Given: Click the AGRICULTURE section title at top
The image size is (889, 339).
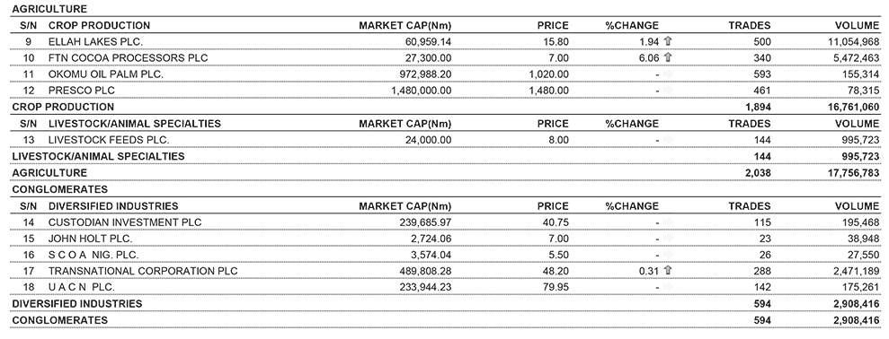Looking at the screenshot, I should tap(49, 9).
